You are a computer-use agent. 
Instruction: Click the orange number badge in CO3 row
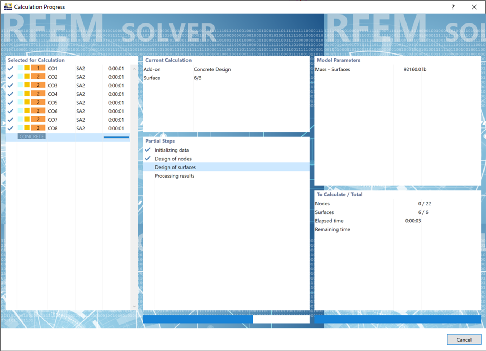pos(38,85)
